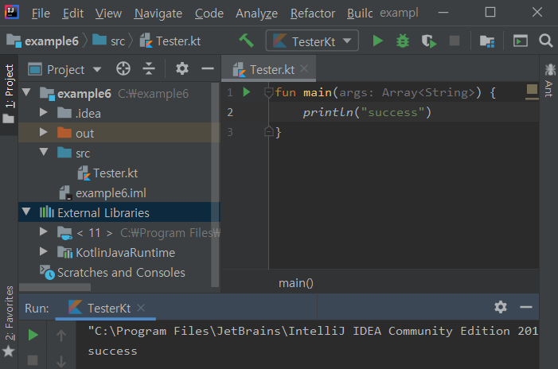This screenshot has height=369, width=558.
Task: Click the success output line in console
Action: pos(112,352)
